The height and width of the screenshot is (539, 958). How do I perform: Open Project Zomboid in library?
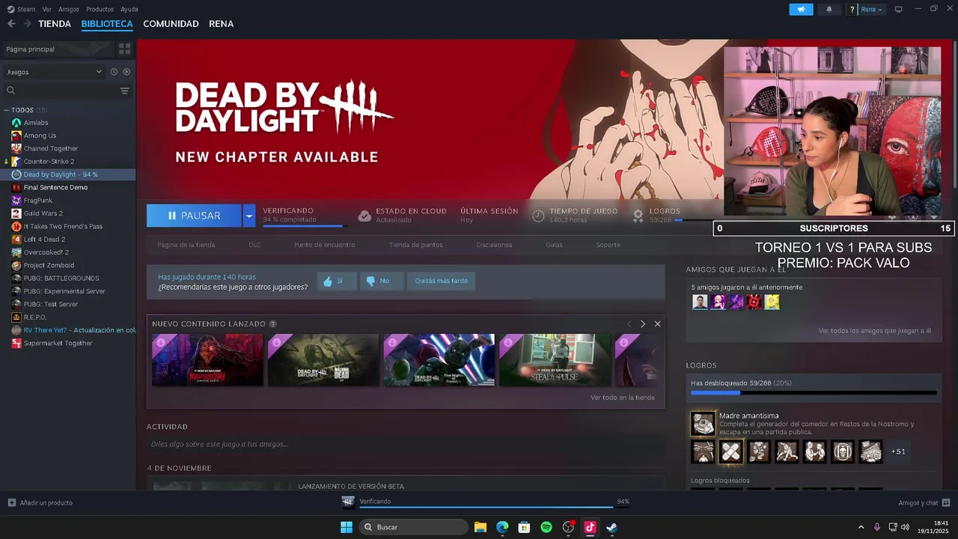[x=49, y=265]
